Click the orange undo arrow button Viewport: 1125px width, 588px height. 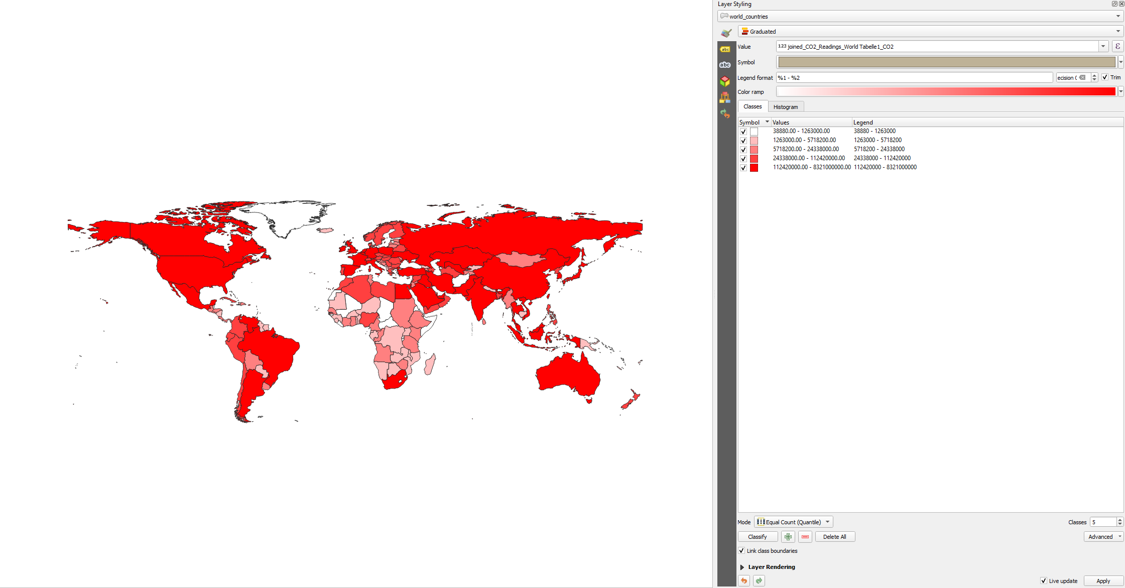(x=744, y=581)
